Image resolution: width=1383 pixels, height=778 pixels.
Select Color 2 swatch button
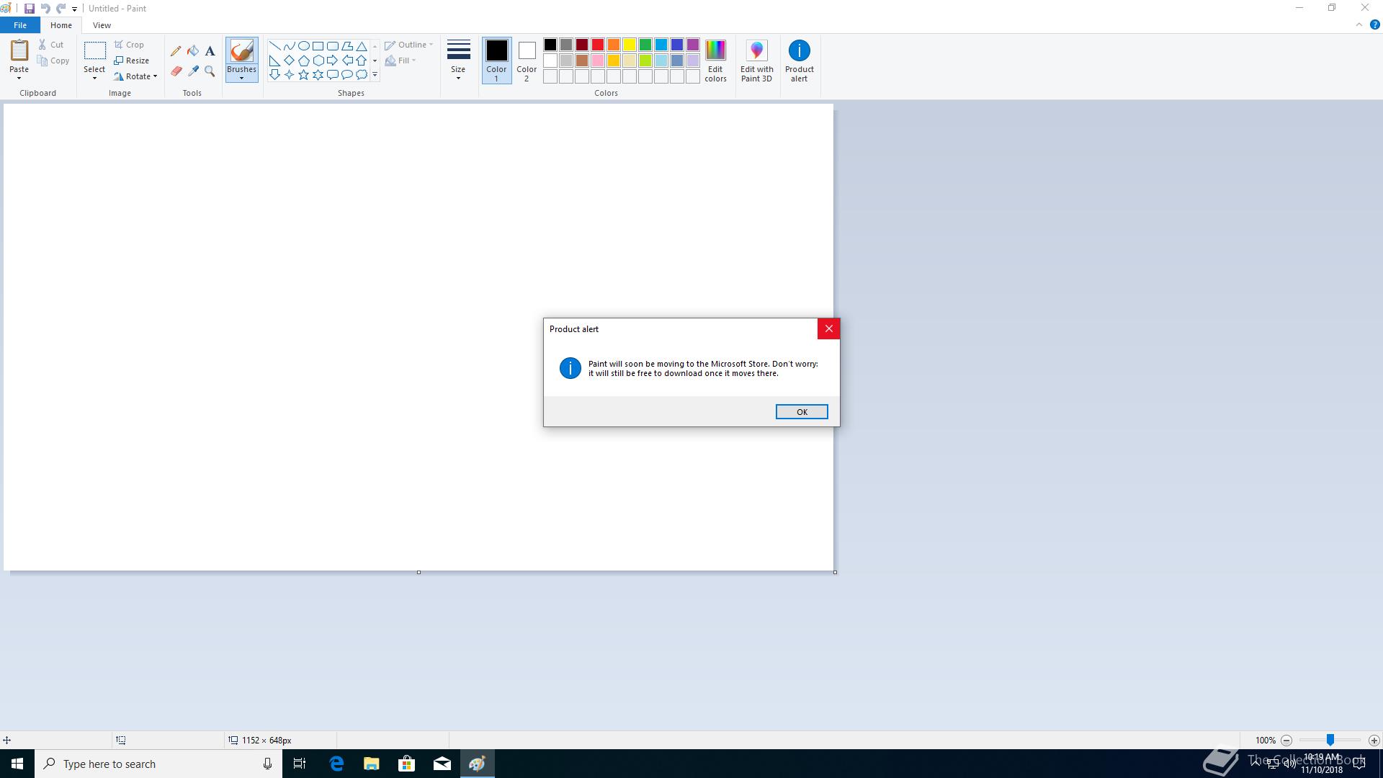(527, 61)
